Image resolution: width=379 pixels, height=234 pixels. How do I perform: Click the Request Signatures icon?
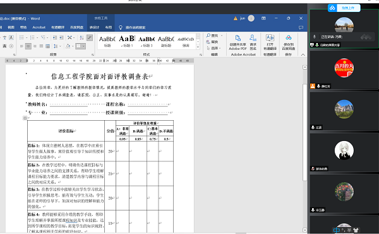point(253,42)
